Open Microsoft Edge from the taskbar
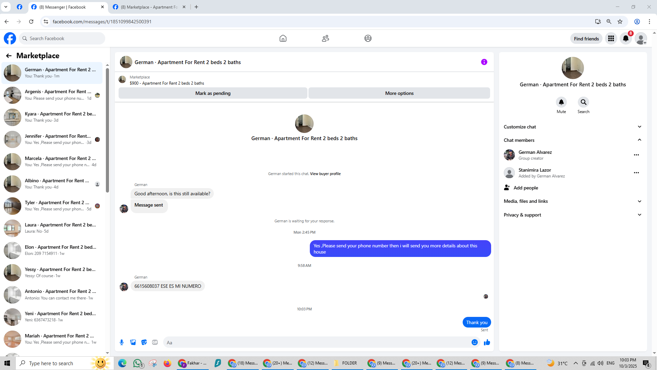657x370 pixels. coord(122,363)
